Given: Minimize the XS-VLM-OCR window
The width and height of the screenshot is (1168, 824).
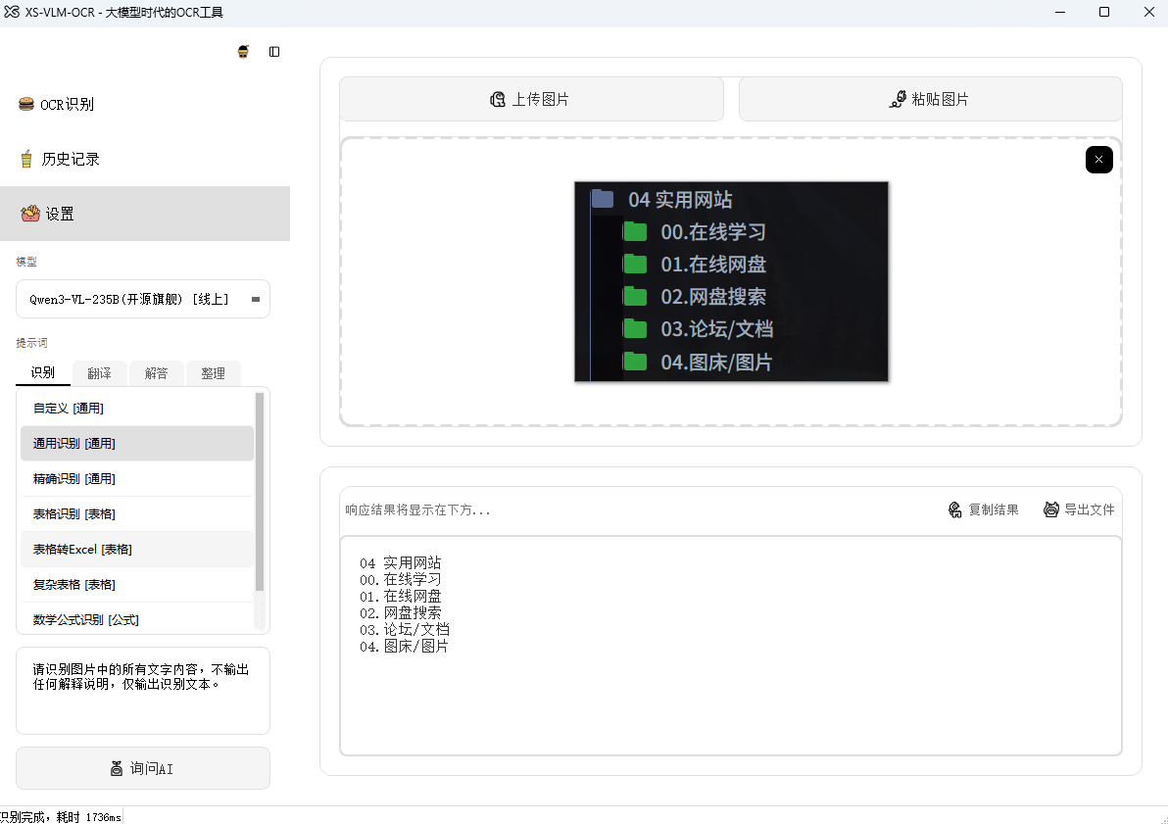Looking at the screenshot, I should pyautogui.click(x=1060, y=12).
